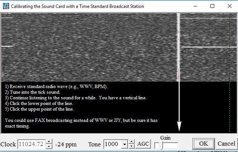Toggle the AGC button

[143, 144]
